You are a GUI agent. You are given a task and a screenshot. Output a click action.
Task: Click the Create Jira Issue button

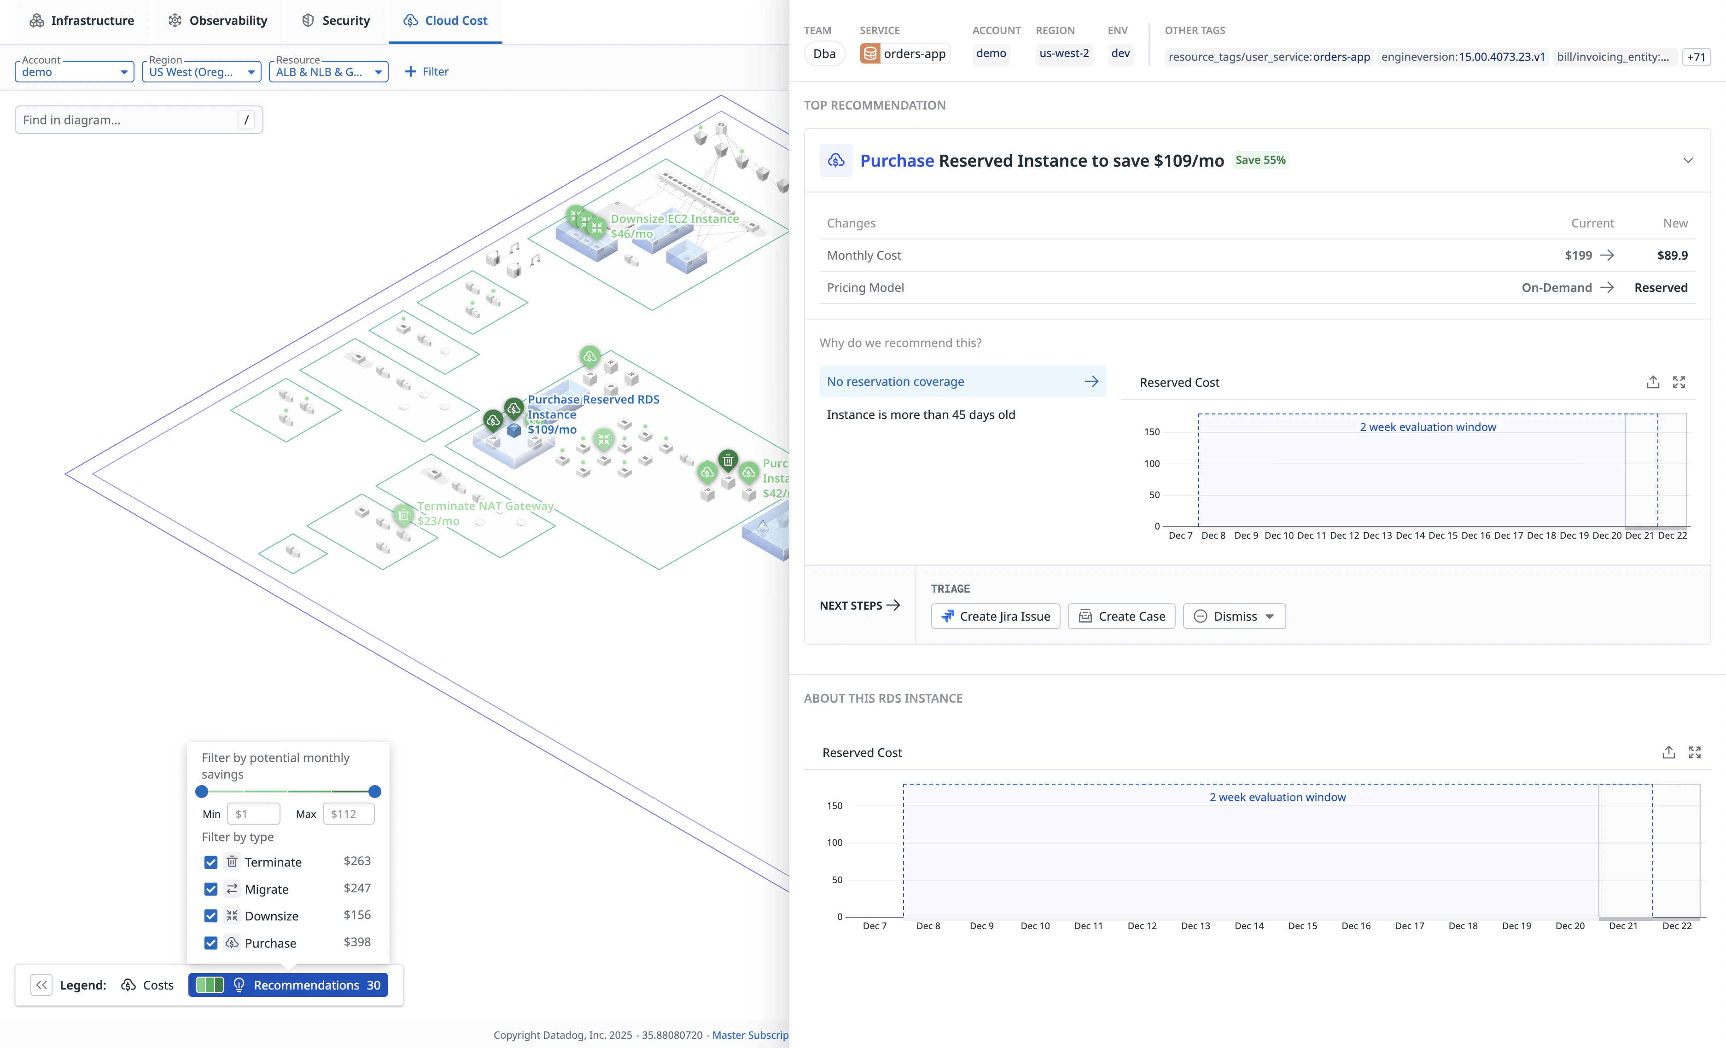click(x=995, y=617)
